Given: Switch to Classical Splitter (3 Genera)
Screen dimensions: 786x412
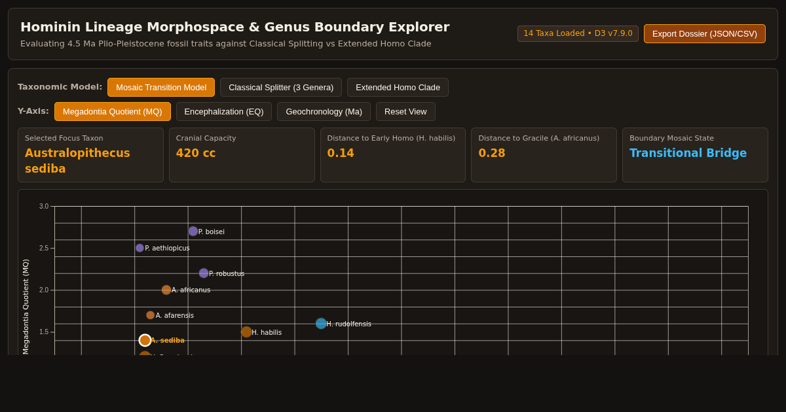Looking at the screenshot, I should coord(281,87).
